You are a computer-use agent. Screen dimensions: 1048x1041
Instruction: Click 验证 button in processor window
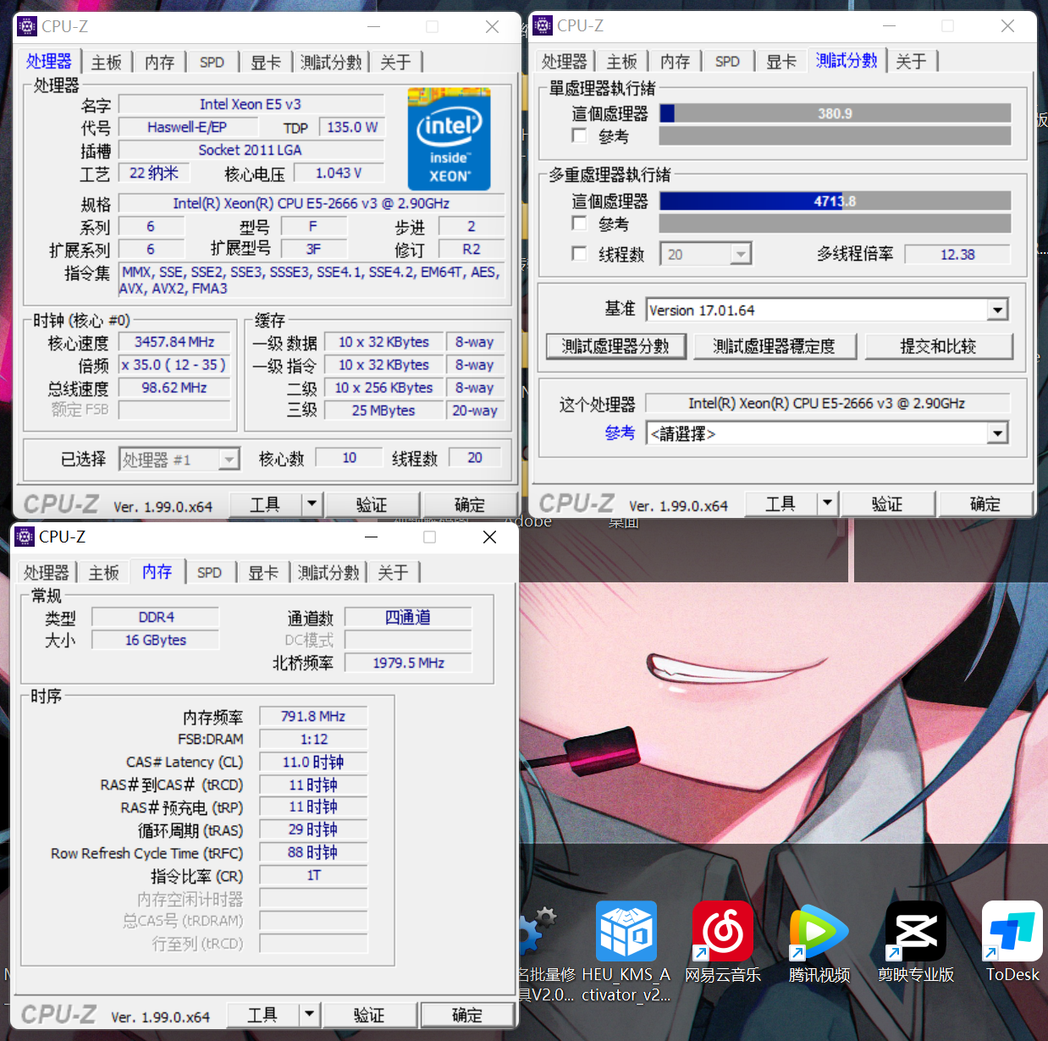[x=372, y=504]
